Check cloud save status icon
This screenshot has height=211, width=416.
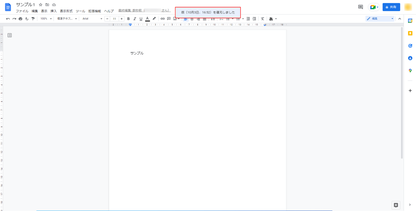pyautogui.click(x=54, y=5)
